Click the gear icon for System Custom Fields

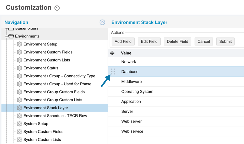click(19, 132)
